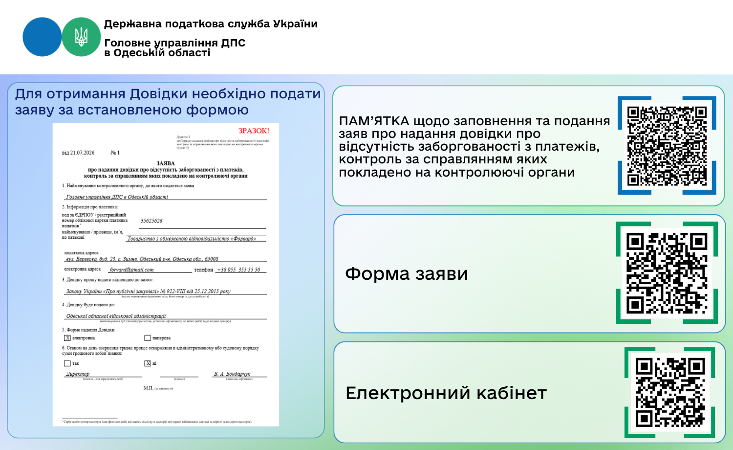Click the 'М.П.' seal mark
The height and width of the screenshot is (450, 733).
point(148,388)
